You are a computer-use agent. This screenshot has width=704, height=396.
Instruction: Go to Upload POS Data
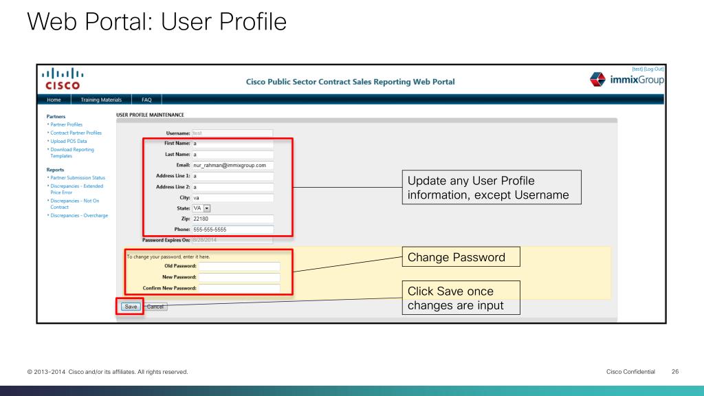coord(68,141)
